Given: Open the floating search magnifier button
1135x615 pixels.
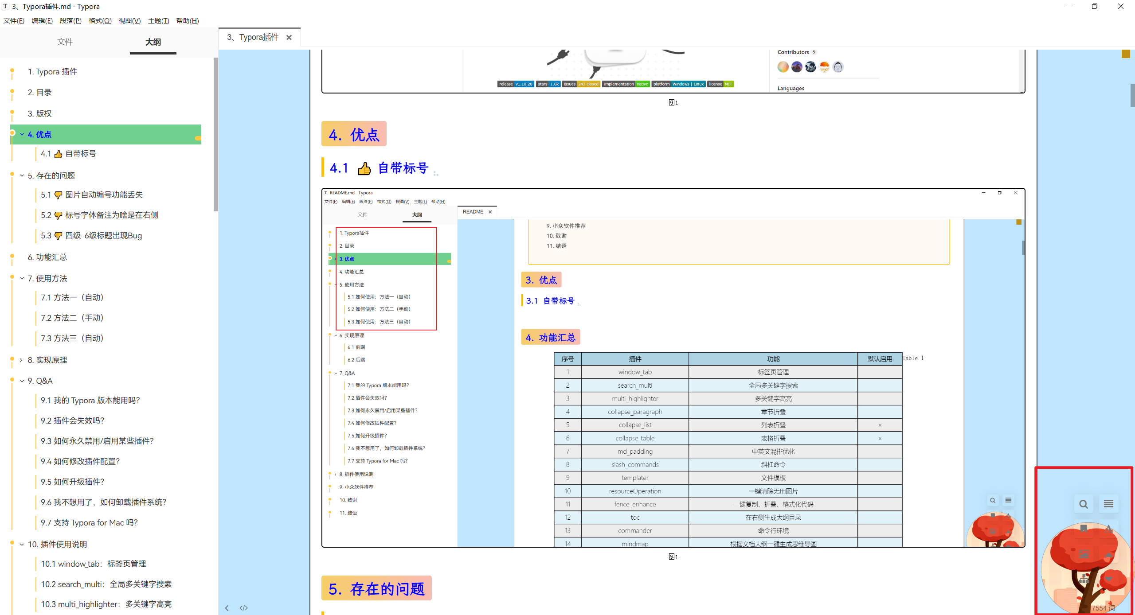Looking at the screenshot, I should [x=1084, y=504].
